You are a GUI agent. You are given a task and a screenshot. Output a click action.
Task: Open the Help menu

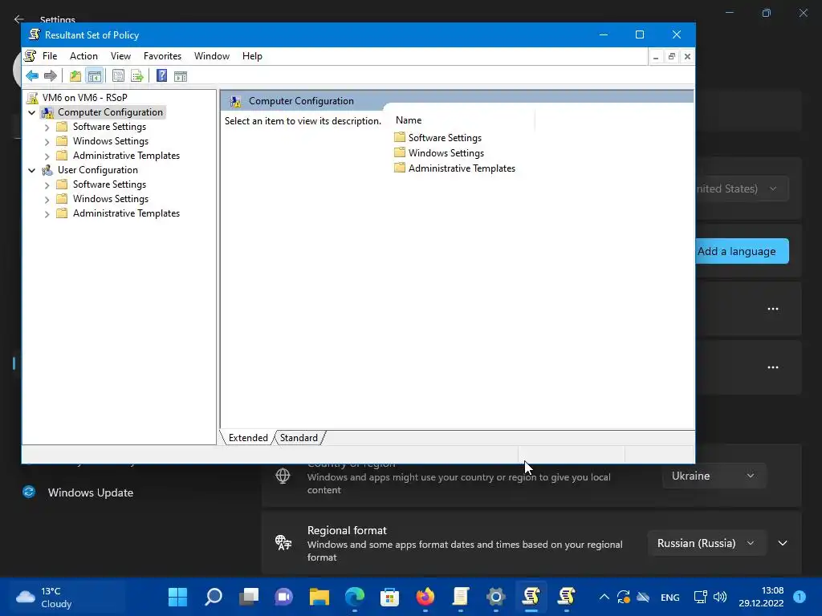pos(252,56)
